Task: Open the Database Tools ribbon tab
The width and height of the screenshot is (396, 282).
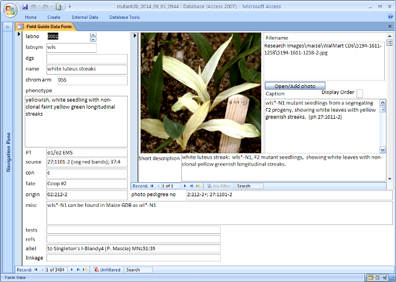Action: tap(124, 17)
